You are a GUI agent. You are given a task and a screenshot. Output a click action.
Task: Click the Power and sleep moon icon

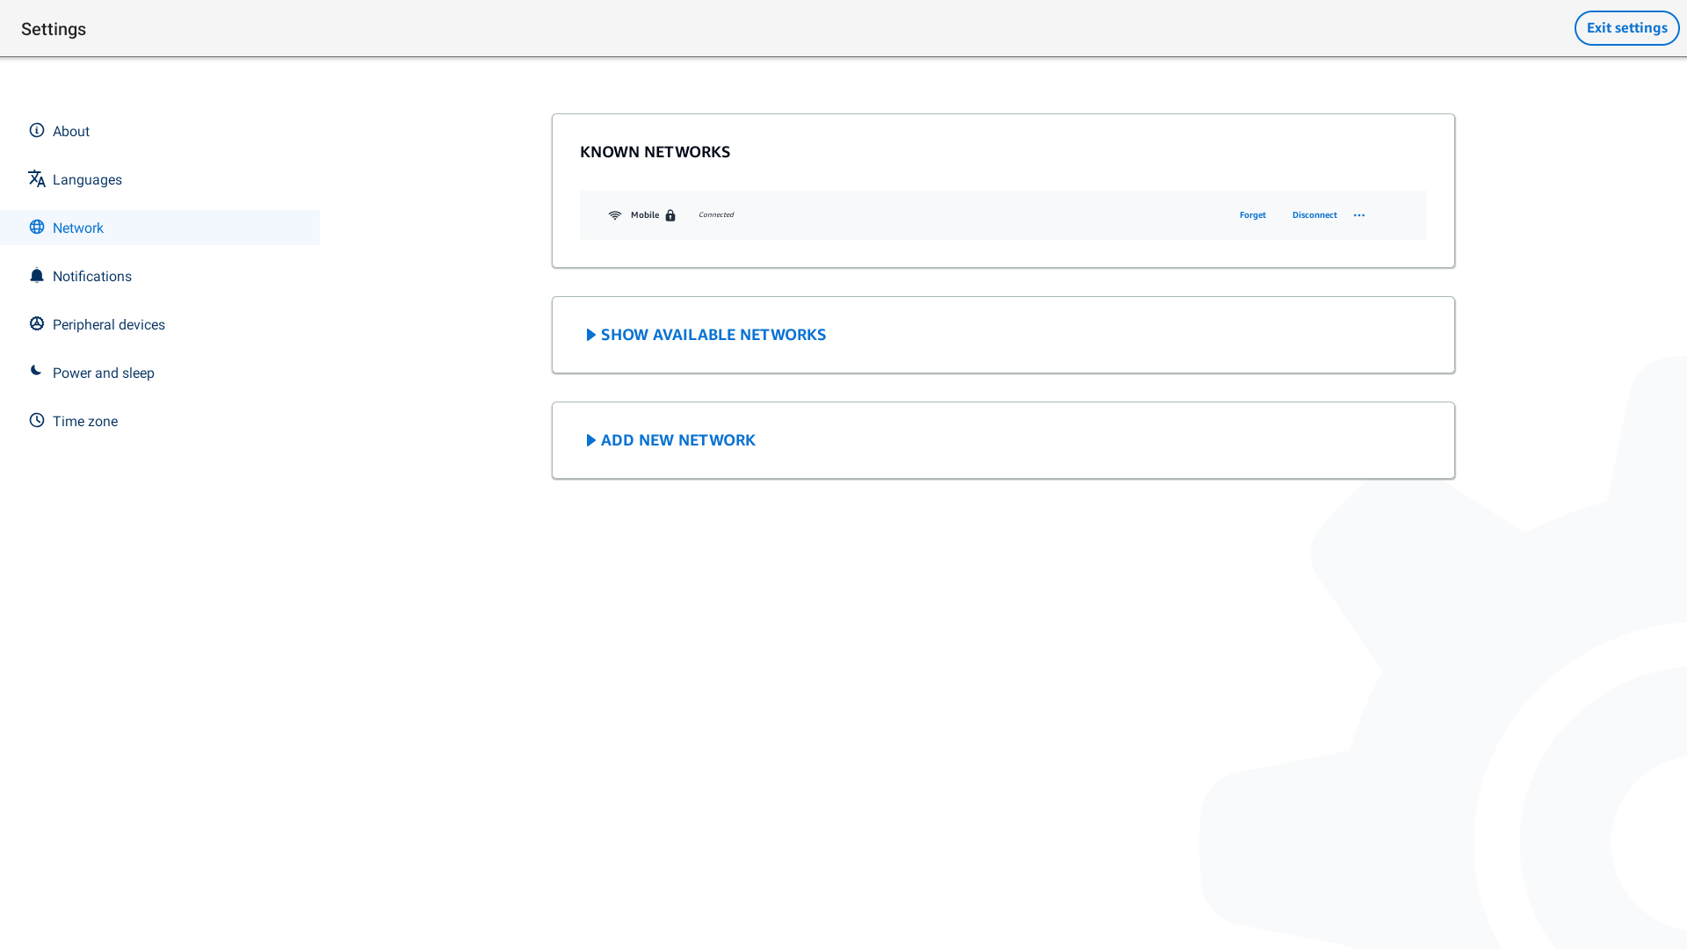tap(36, 371)
